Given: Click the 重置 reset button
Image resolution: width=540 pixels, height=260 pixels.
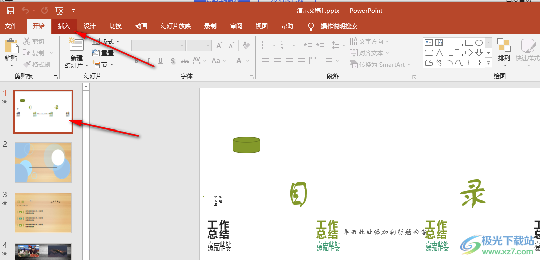Looking at the screenshot, I should [102, 53].
